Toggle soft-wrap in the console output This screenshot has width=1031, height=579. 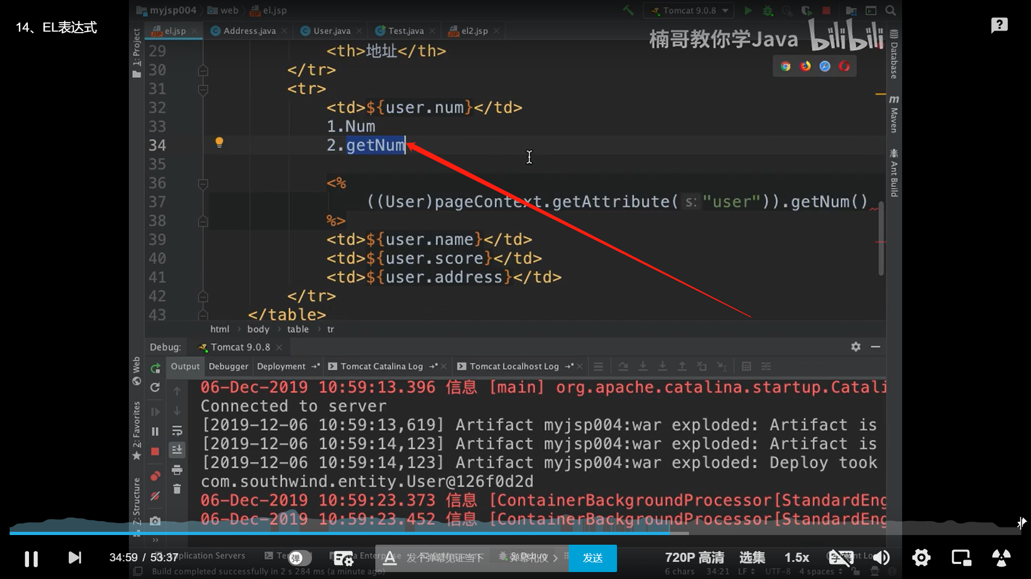[177, 430]
